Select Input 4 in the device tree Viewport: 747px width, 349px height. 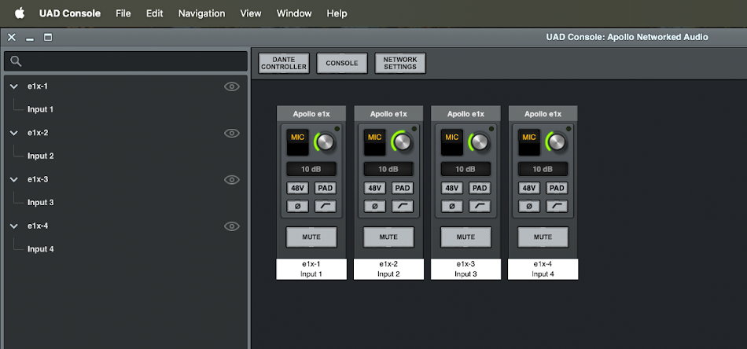(x=40, y=249)
